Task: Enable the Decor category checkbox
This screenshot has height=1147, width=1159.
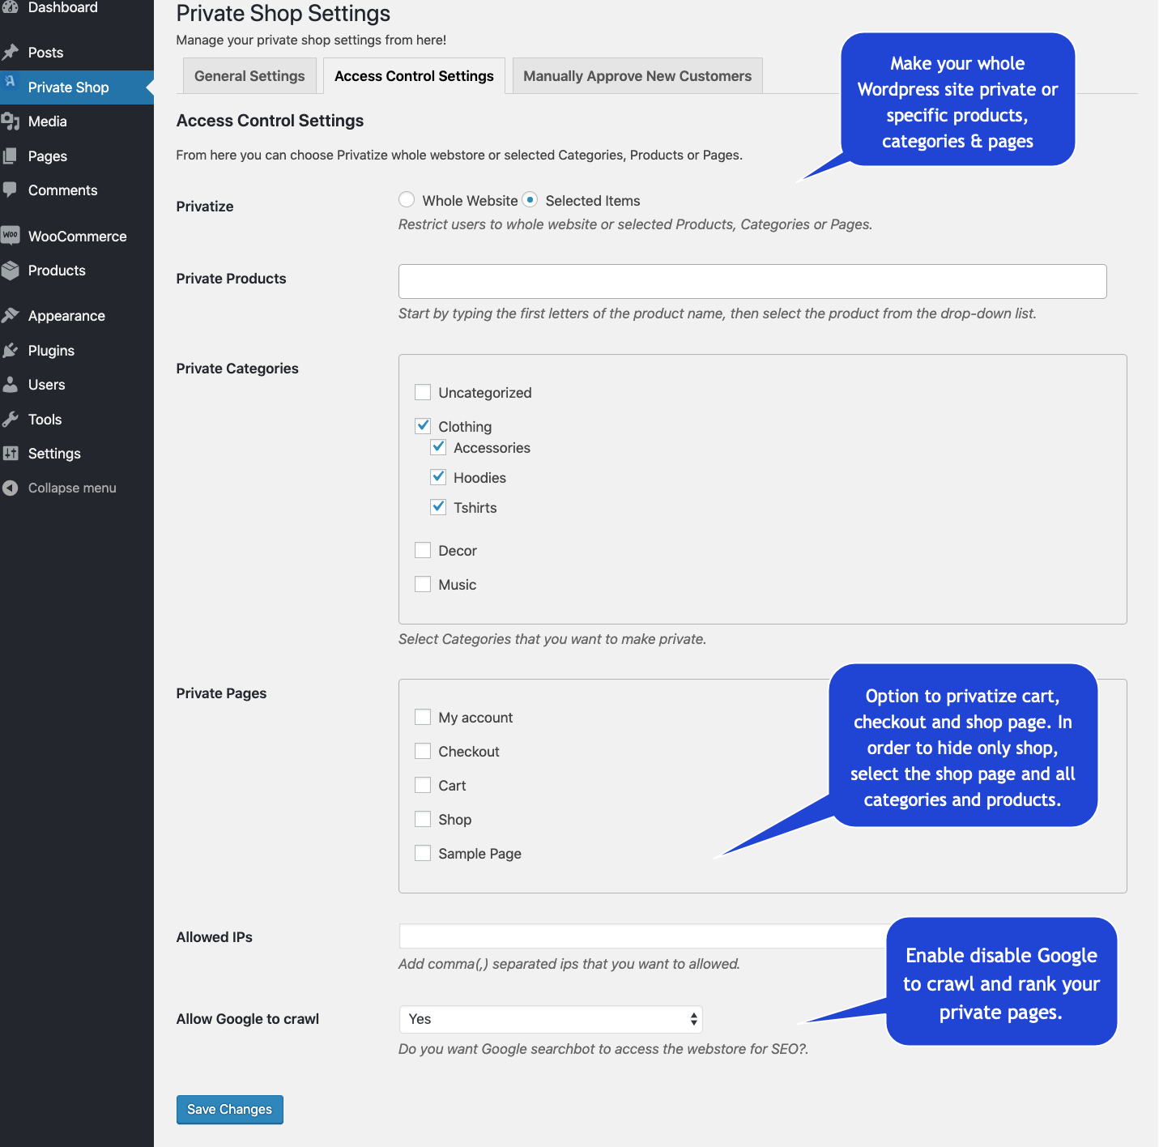Action: 422,549
